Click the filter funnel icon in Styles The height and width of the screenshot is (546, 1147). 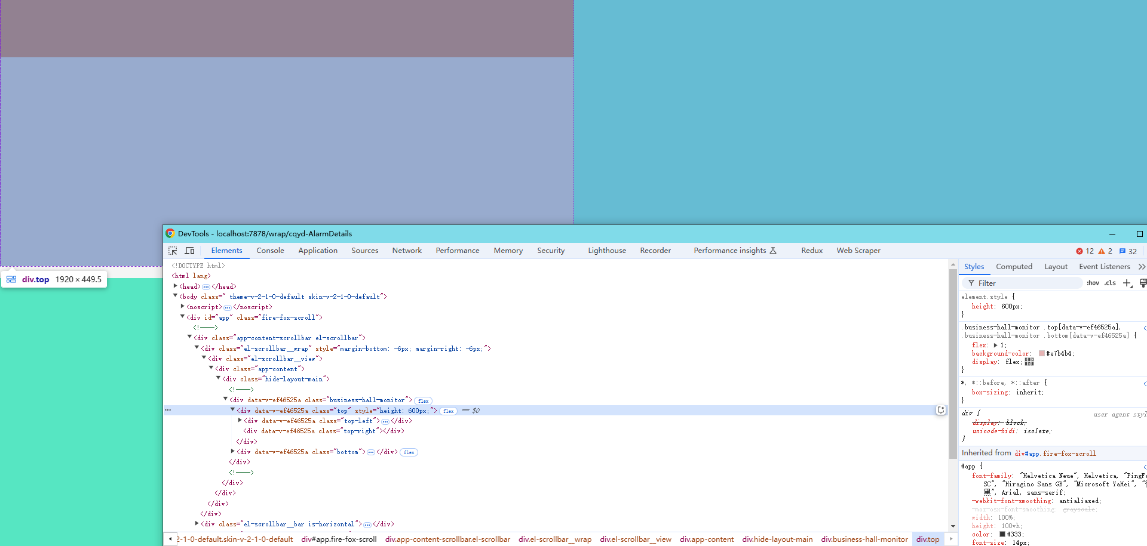(x=971, y=283)
